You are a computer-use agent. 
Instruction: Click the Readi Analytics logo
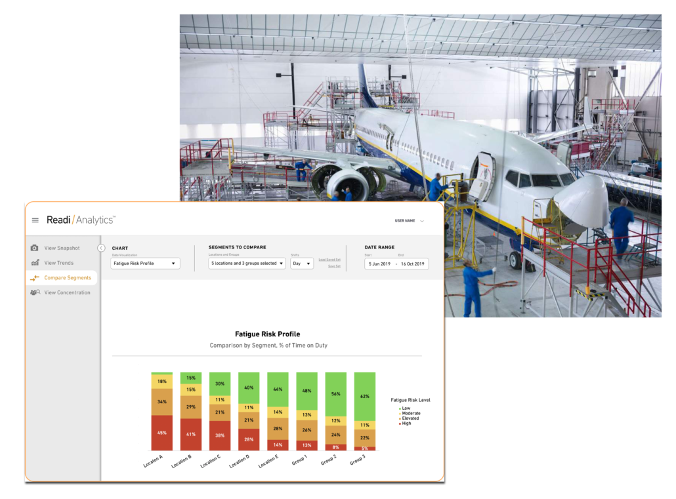(81, 220)
